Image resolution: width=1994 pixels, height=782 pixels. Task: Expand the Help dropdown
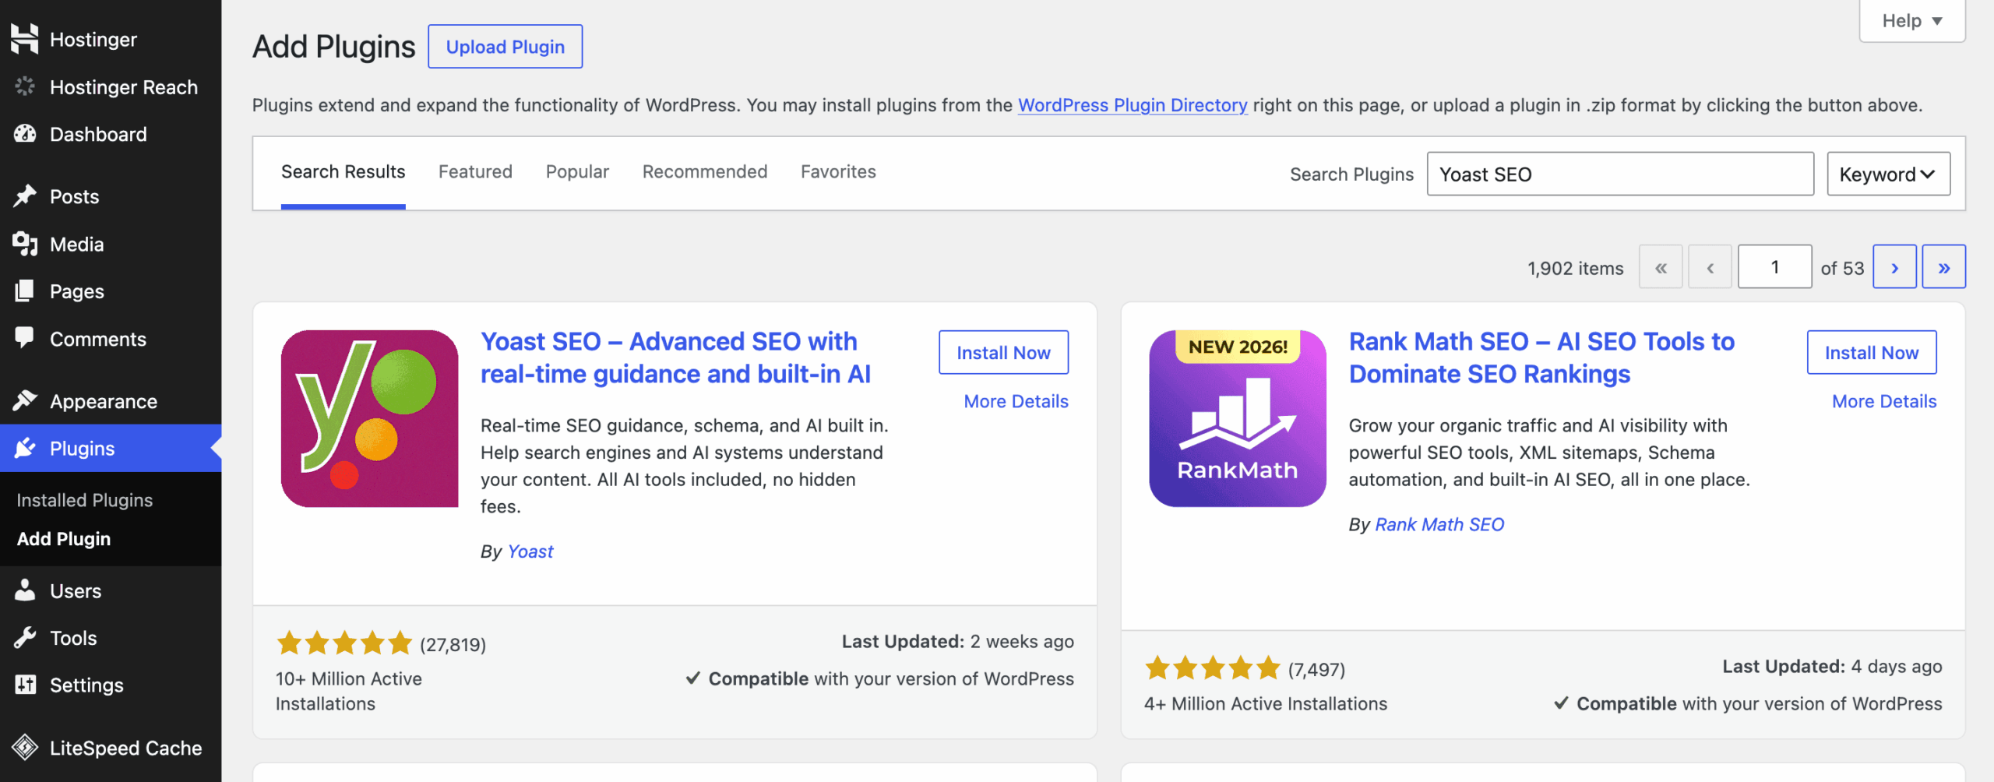1912,21
